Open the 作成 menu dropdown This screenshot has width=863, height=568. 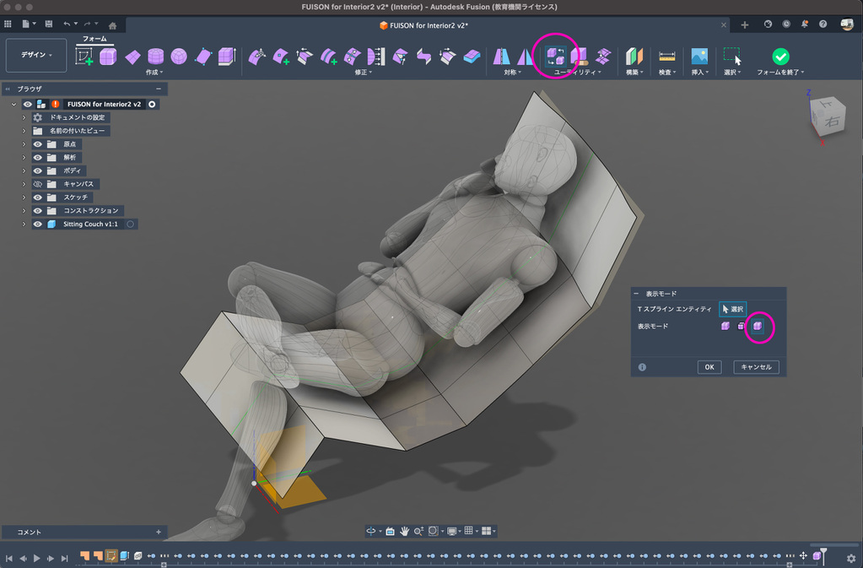pyautogui.click(x=154, y=73)
